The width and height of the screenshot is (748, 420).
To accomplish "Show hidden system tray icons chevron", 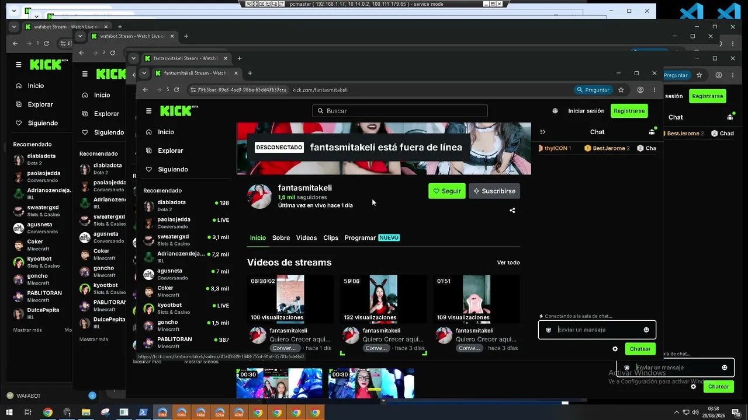I will pyautogui.click(x=677, y=412).
